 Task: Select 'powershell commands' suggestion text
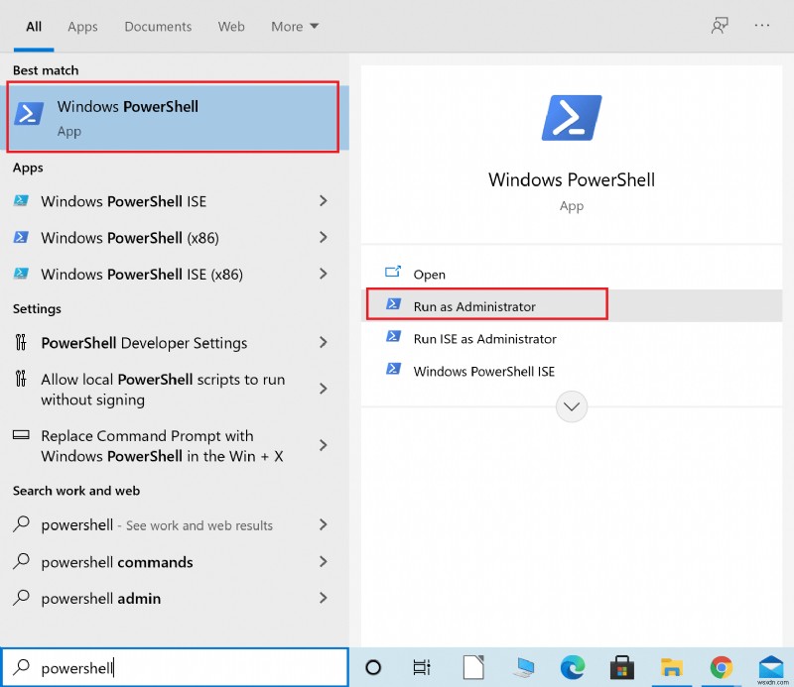coord(117,562)
